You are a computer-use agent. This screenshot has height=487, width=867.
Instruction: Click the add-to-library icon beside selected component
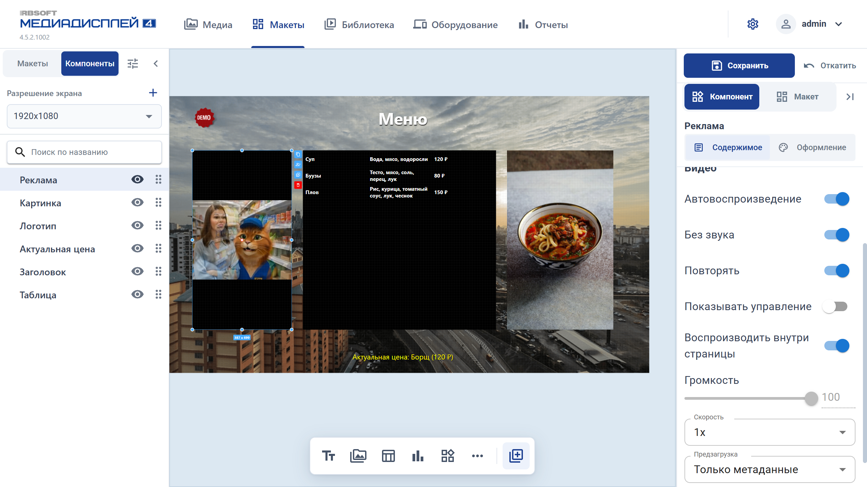point(298,175)
